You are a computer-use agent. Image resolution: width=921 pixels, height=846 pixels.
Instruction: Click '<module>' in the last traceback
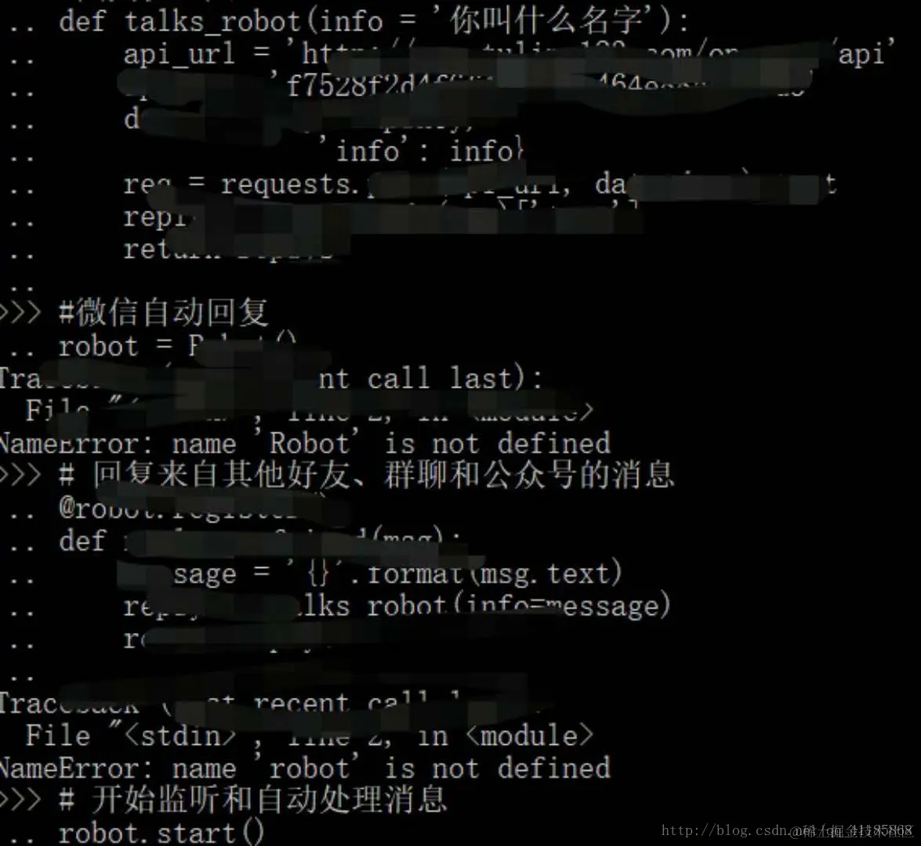pos(530,736)
